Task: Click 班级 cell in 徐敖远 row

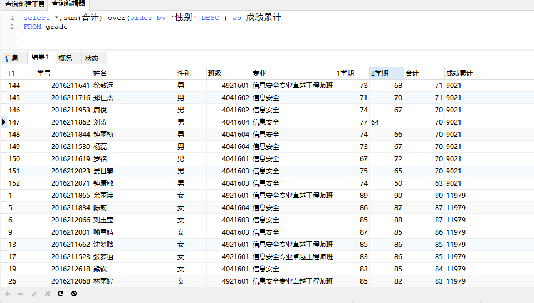Action: pyautogui.click(x=229, y=86)
